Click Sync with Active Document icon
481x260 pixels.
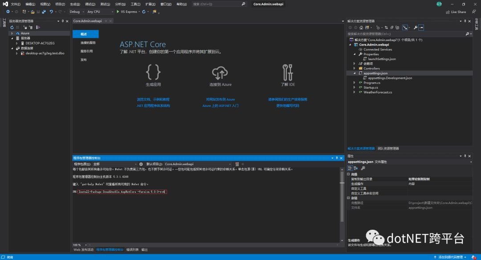pos(386,28)
